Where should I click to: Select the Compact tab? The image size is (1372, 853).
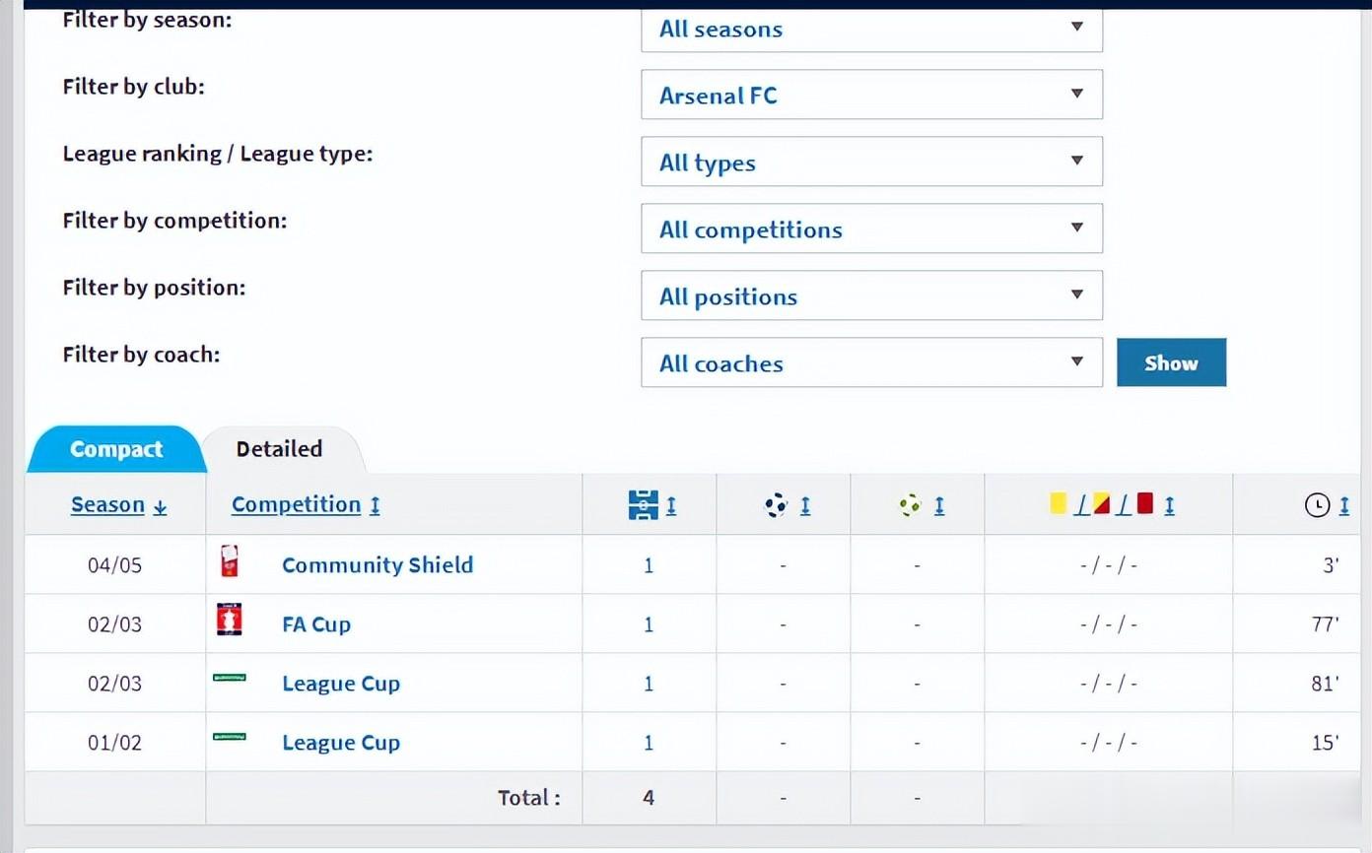click(116, 450)
